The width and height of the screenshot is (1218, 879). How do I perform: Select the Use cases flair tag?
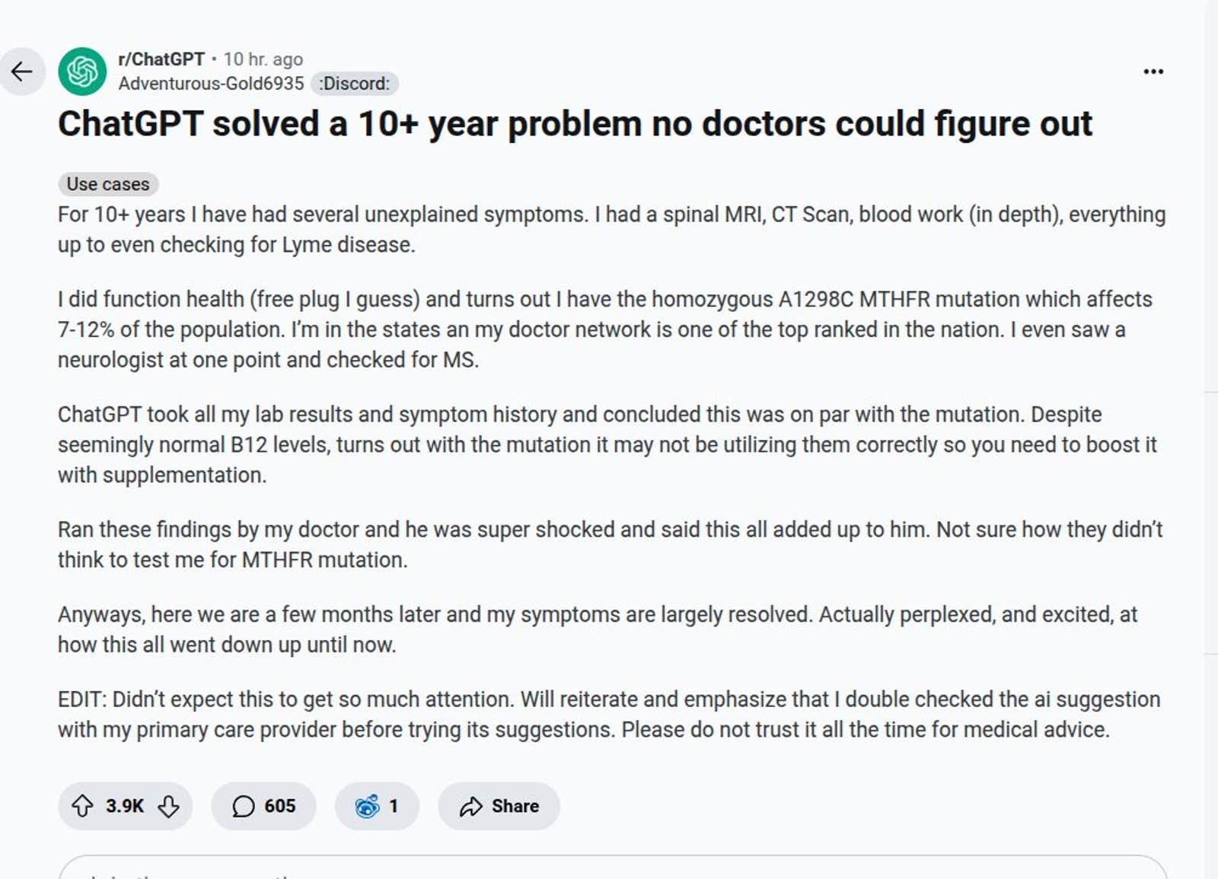pos(108,183)
